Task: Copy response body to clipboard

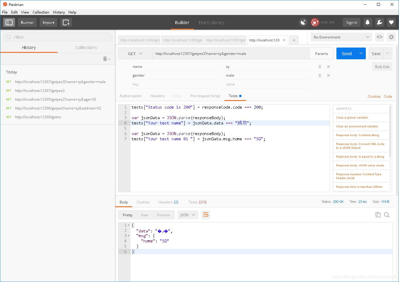Action: click(378, 215)
